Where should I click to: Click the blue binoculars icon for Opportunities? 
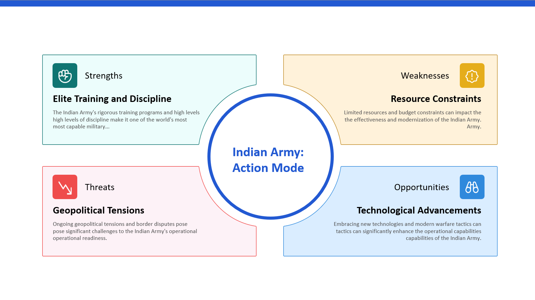472,187
